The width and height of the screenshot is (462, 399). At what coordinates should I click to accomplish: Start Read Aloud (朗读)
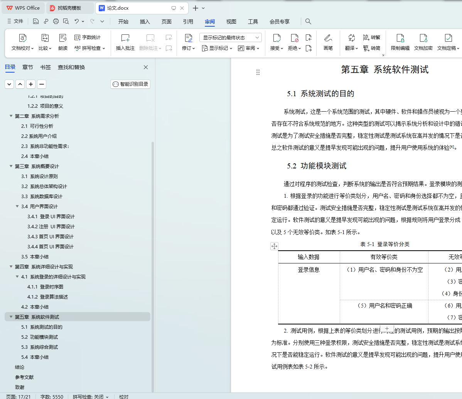[63, 42]
